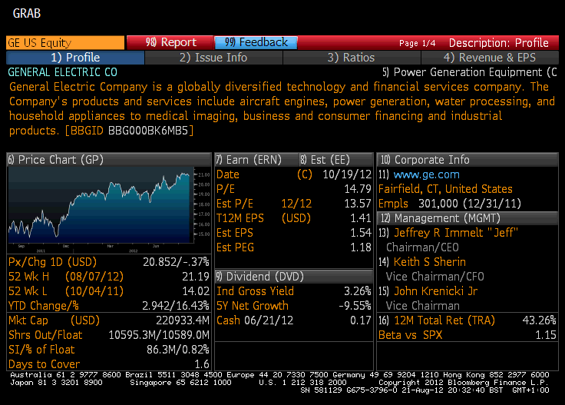Open the 9) Dividend (DVD) header
Image resolution: width=565 pixels, height=405 pixels.
(294, 277)
